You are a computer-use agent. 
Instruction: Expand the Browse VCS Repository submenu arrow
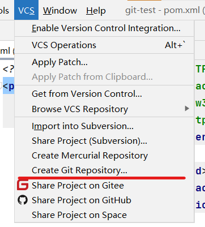pyautogui.click(x=187, y=109)
